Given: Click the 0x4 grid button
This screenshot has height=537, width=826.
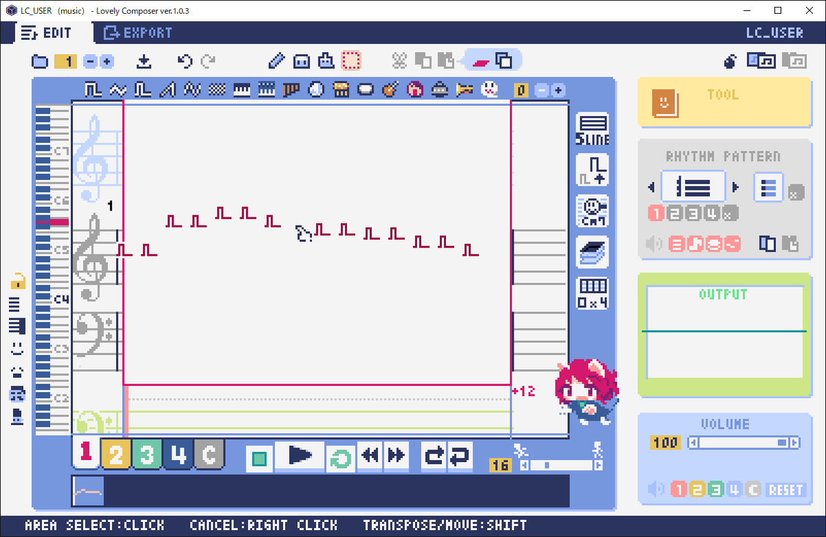Looking at the screenshot, I should (592, 294).
